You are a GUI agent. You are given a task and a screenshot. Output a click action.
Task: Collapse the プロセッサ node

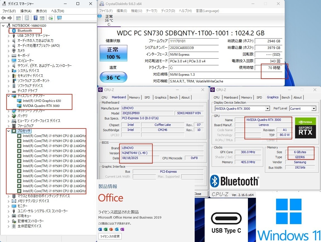(x=8, y=131)
